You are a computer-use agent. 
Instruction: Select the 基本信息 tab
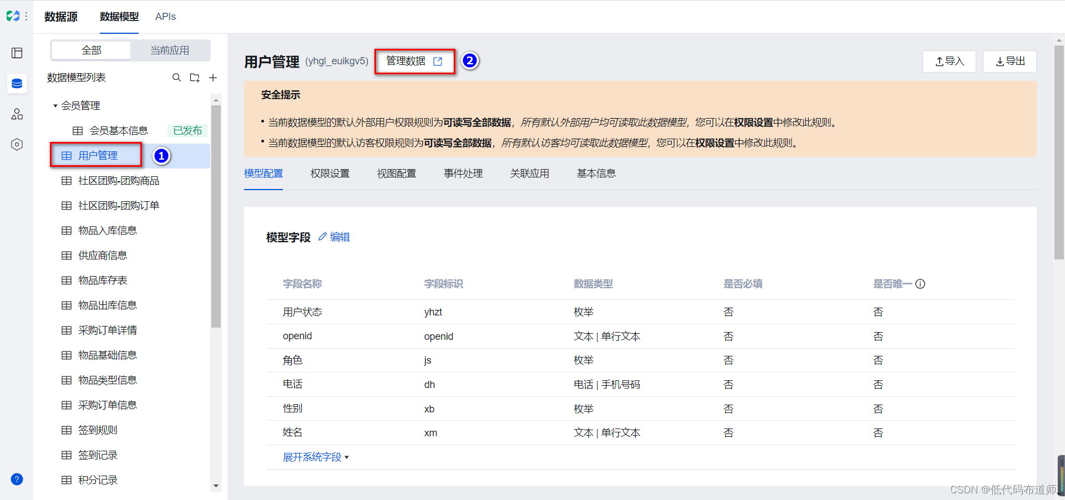pyautogui.click(x=596, y=174)
